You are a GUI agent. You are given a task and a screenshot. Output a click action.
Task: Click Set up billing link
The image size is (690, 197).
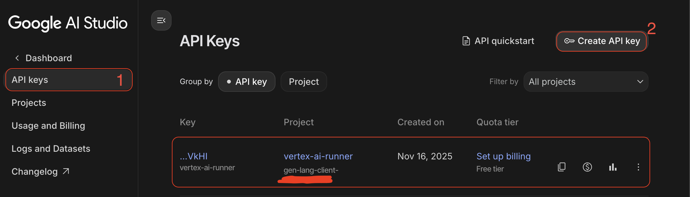coord(503,156)
